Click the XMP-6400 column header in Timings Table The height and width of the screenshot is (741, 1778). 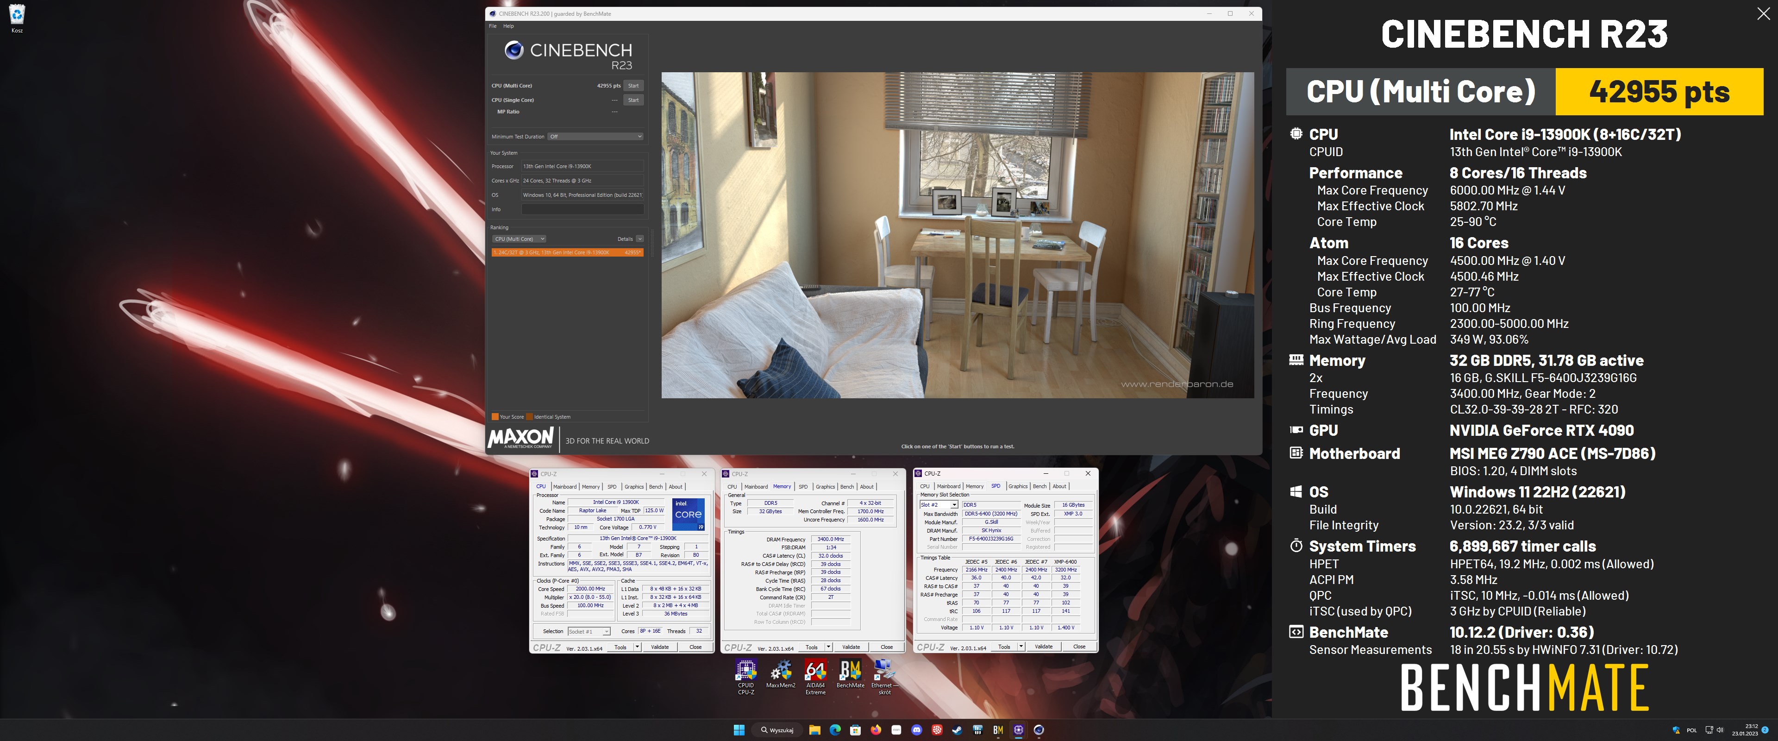point(1066,561)
